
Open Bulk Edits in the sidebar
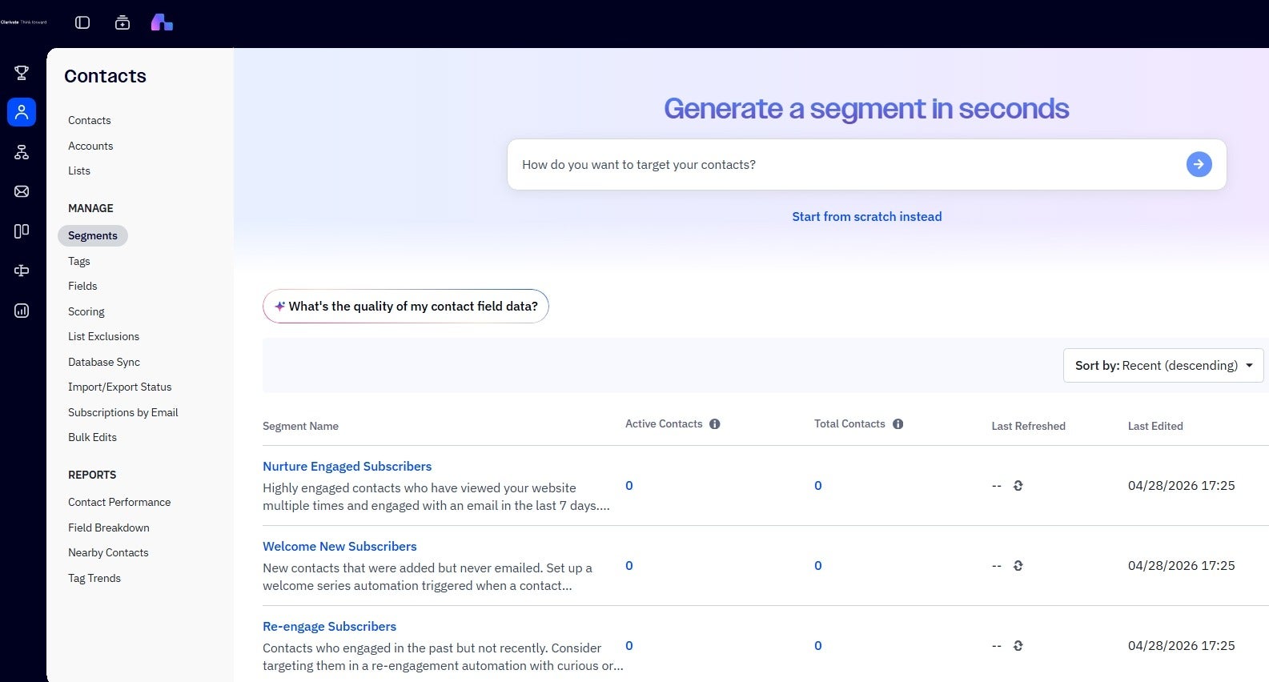click(x=92, y=437)
